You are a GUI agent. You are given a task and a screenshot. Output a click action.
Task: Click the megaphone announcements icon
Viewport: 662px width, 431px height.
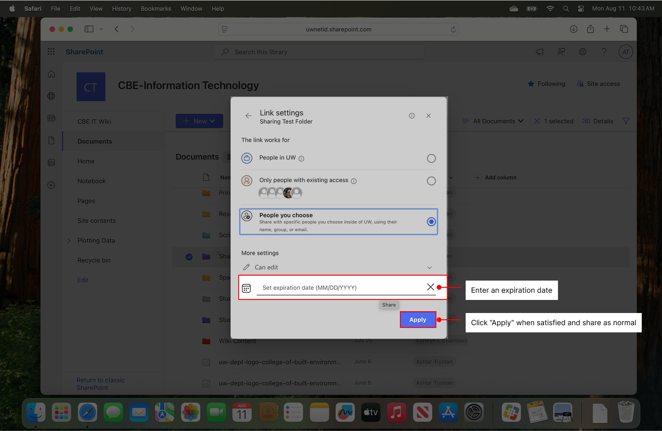click(x=539, y=51)
